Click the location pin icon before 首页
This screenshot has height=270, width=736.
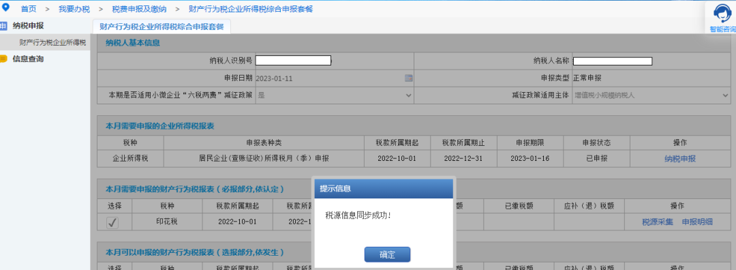point(6,8)
